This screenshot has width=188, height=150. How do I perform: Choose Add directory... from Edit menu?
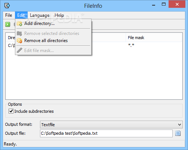(53, 23)
